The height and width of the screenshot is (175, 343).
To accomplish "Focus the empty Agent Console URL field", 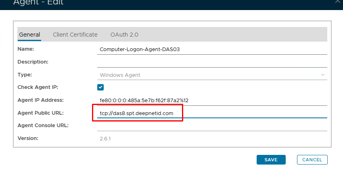I will tap(212, 126).
